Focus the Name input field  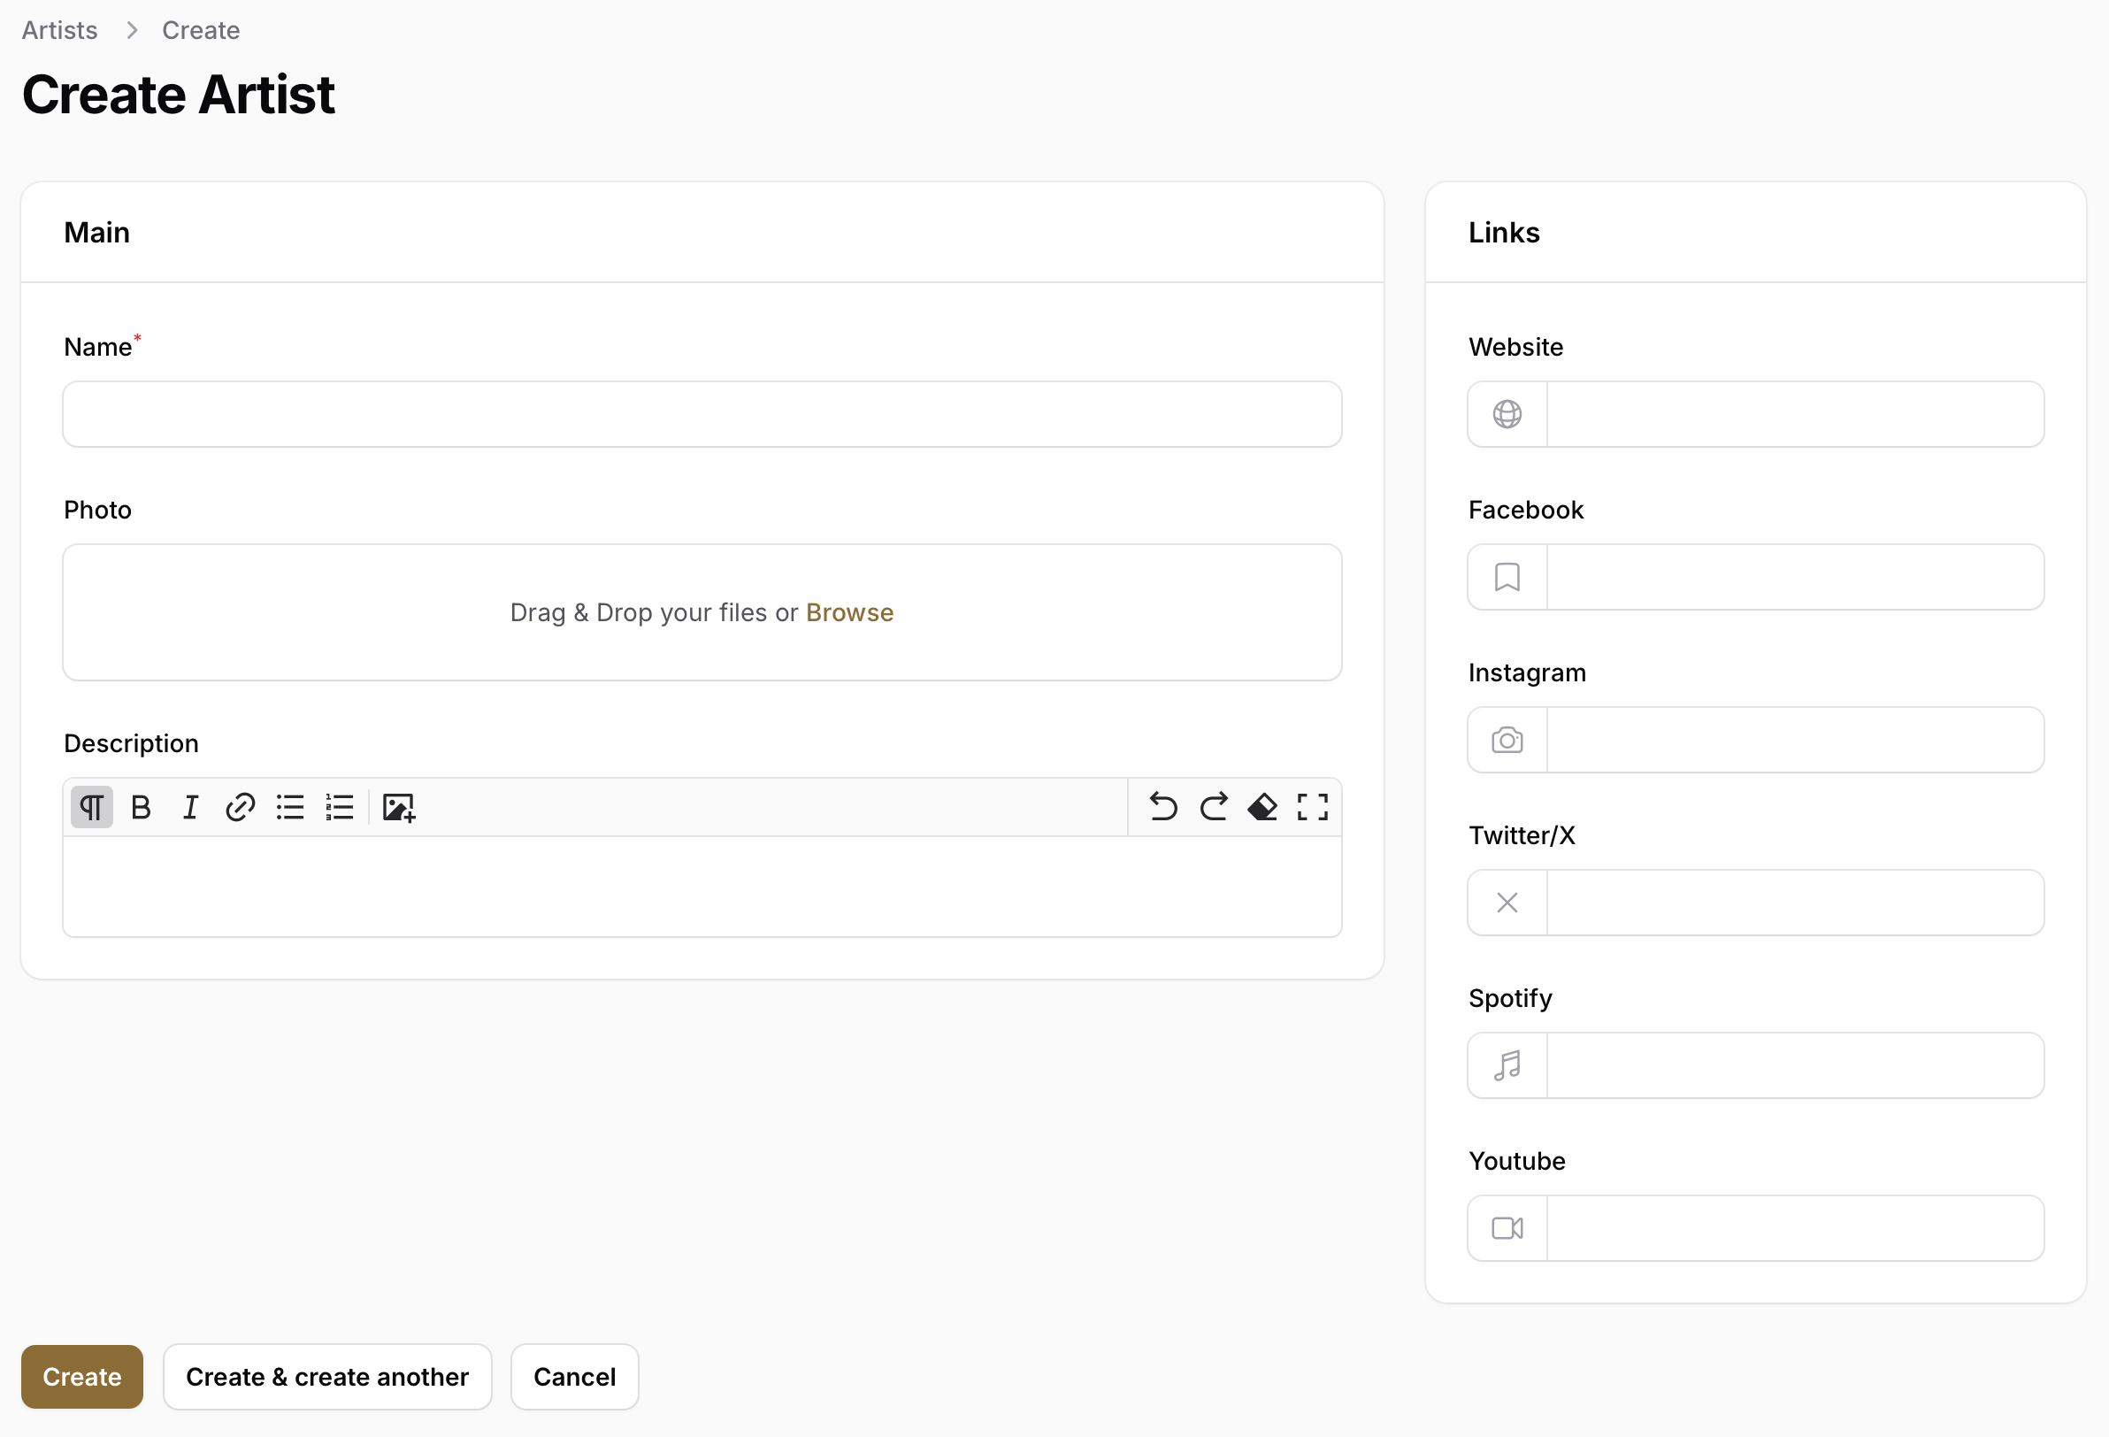702,414
